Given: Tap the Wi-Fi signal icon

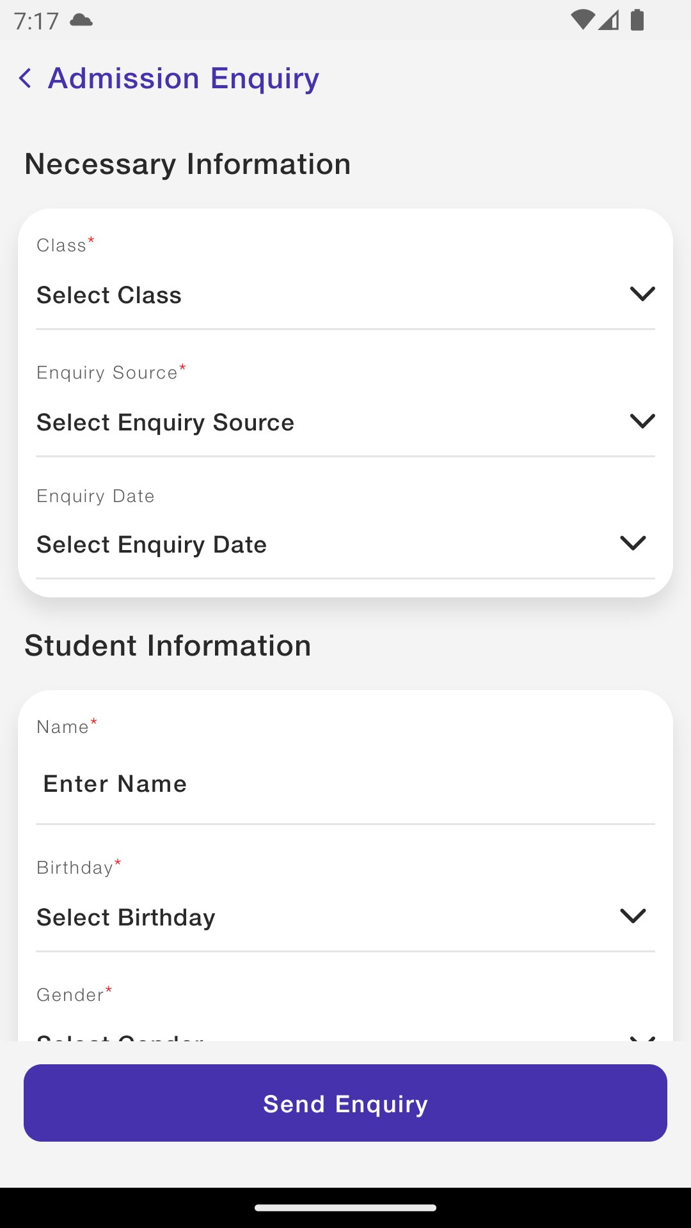Looking at the screenshot, I should 582,20.
